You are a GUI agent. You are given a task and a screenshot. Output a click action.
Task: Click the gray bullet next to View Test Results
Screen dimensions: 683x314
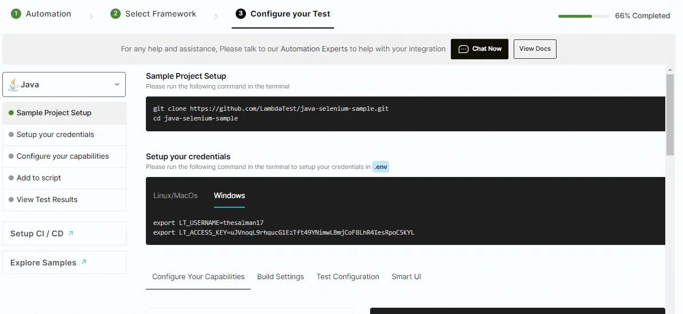(x=11, y=200)
